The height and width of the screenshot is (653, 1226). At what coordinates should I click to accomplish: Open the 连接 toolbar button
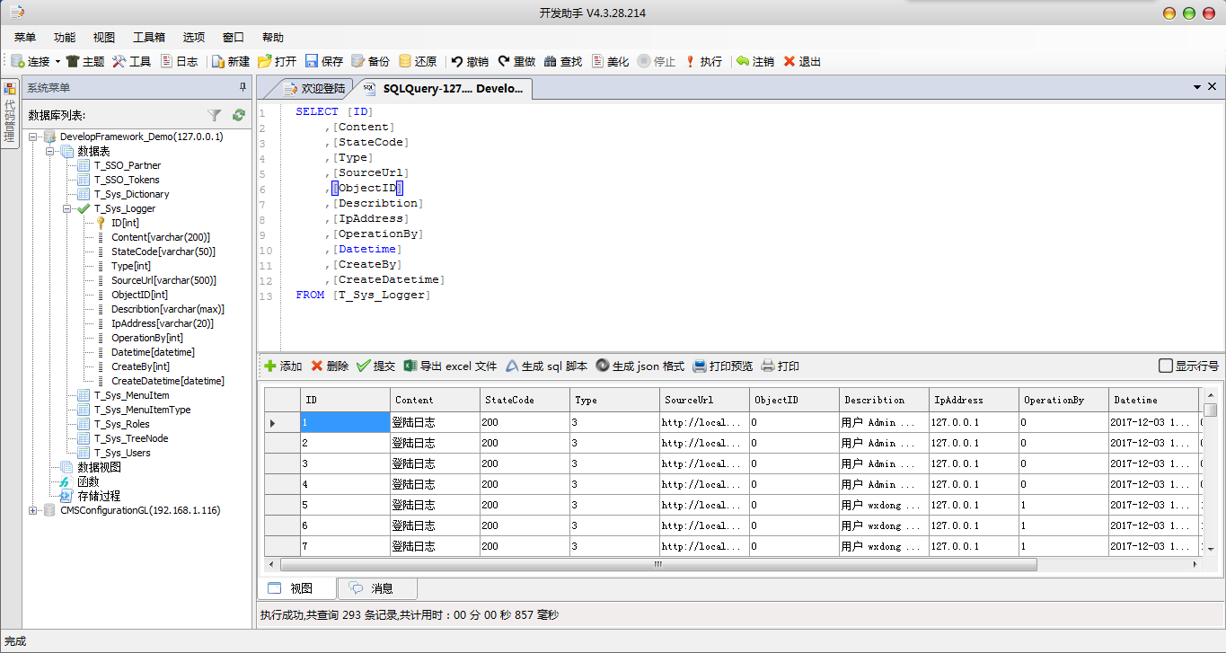pos(31,62)
